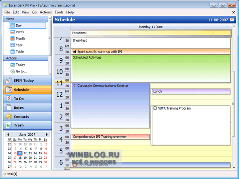The width and height of the screenshot is (239, 179).
Task: Select June 20 in mini calendar
Action: click(x=30, y=158)
